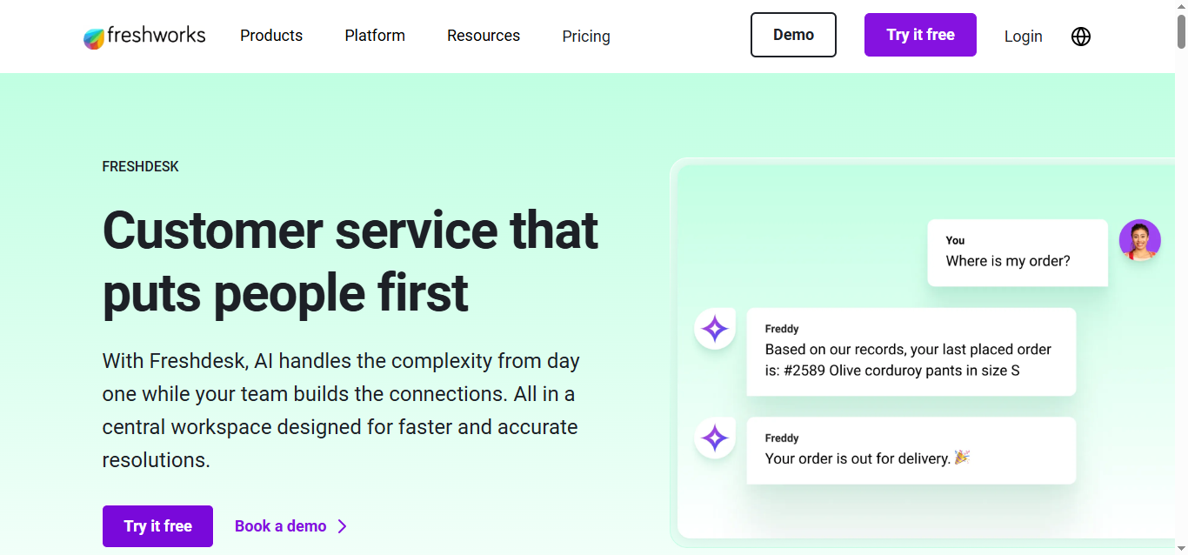The width and height of the screenshot is (1188, 555).
Task: Follow the Book a demo link
Action: click(280, 526)
